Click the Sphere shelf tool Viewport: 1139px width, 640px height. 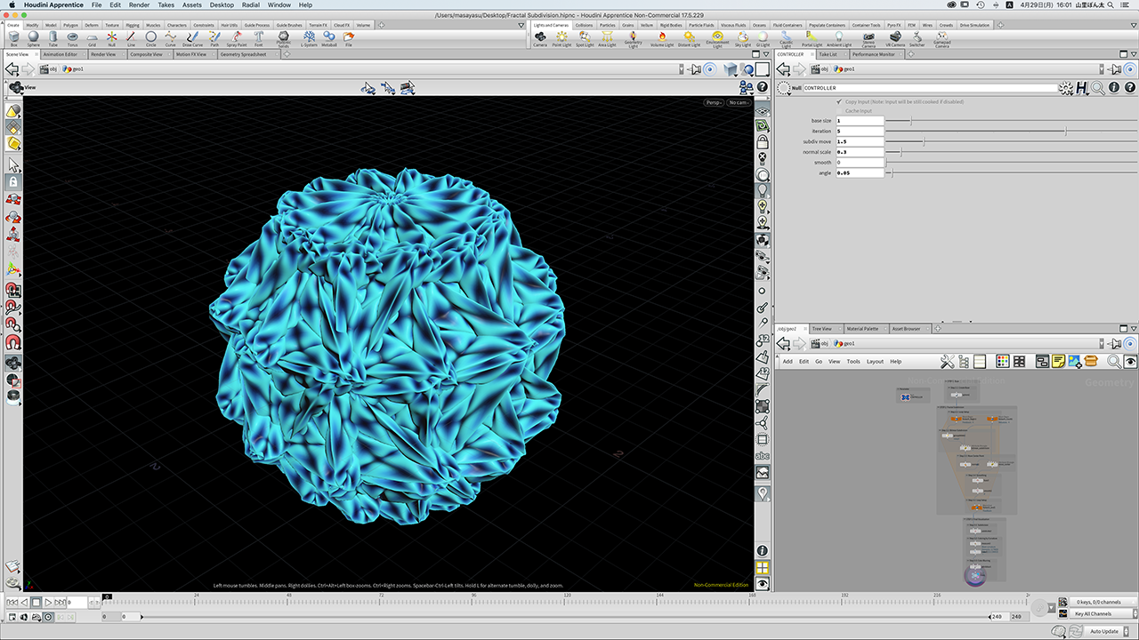33,37
